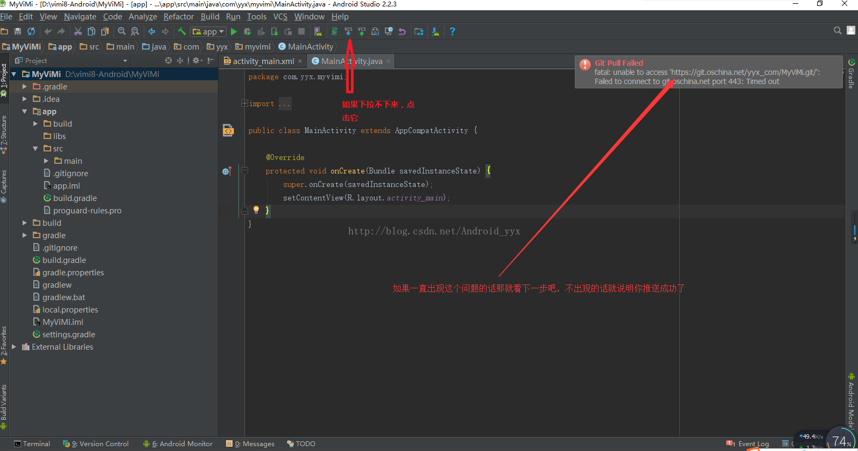This screenshot has height=451, width=858.
Task: Open the TODO tool window
Action: [301, 444]
